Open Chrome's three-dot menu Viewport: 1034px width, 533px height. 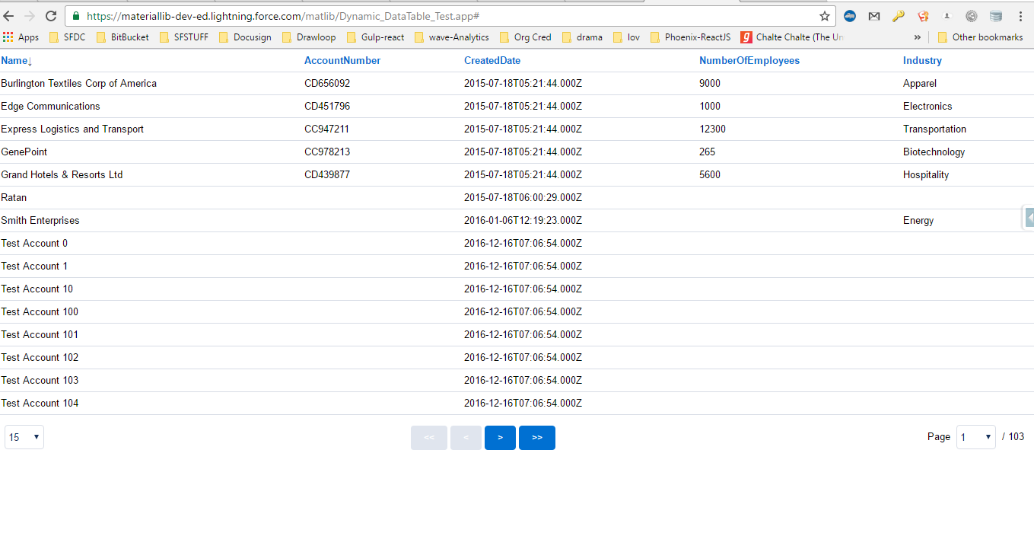(1020, 16)
